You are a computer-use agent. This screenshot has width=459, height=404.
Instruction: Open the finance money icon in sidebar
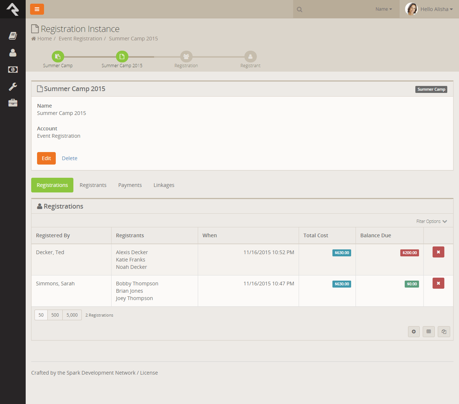13,69
